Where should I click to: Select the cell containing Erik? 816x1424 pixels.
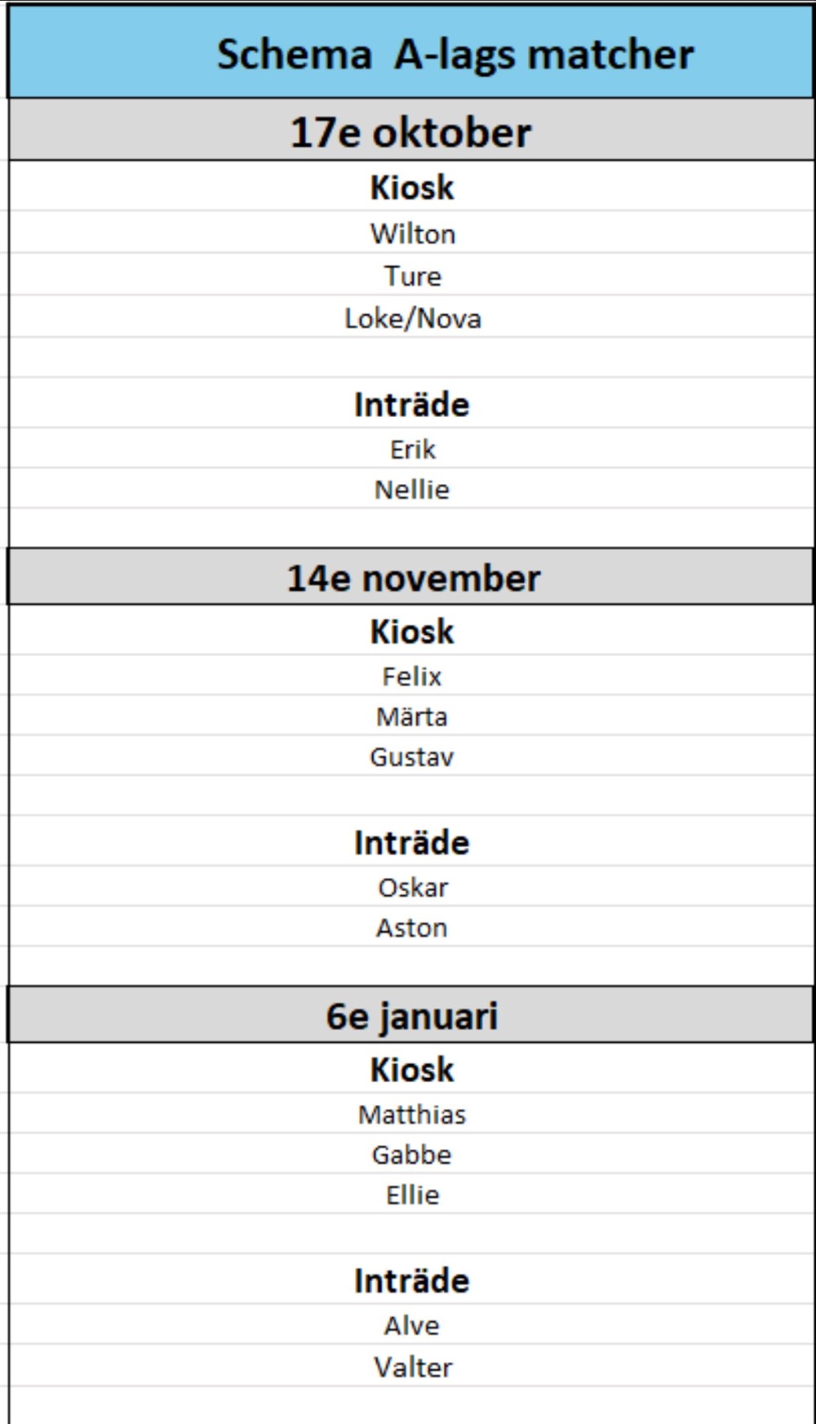tap(413, 449)
